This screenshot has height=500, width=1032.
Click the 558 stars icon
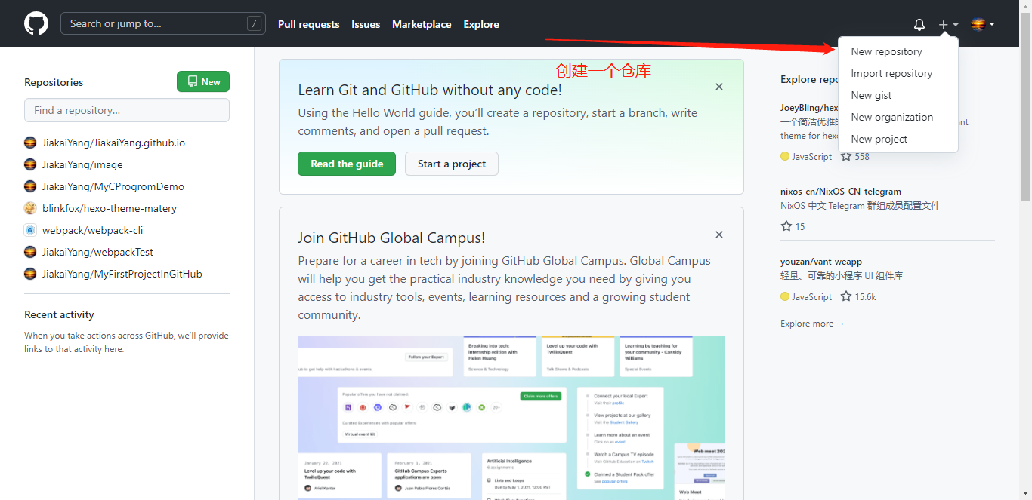click(846, 156)
